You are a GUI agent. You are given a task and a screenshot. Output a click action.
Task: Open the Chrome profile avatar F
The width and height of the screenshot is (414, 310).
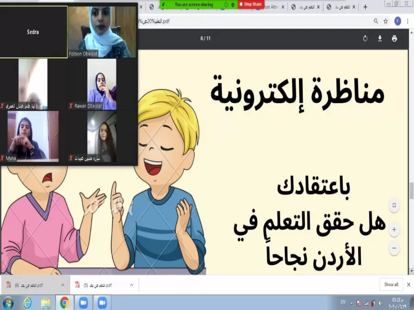pos(397,21)
